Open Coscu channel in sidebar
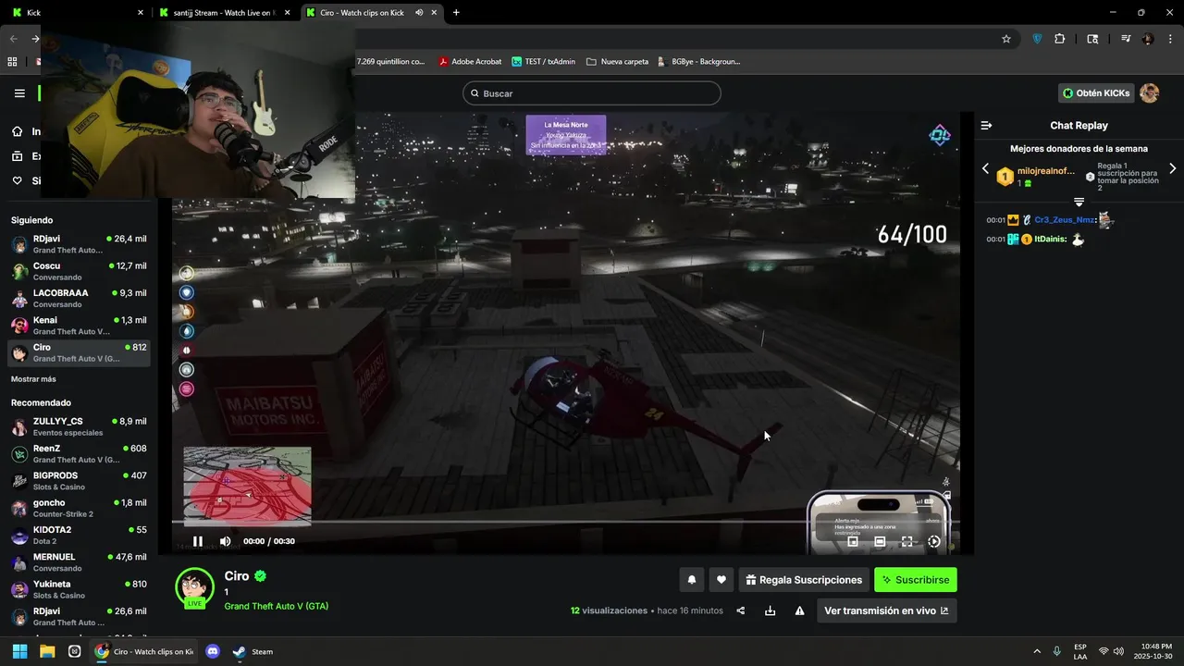Image resolution: width=1184 pixels, height=666 pixels. (79, 271)
